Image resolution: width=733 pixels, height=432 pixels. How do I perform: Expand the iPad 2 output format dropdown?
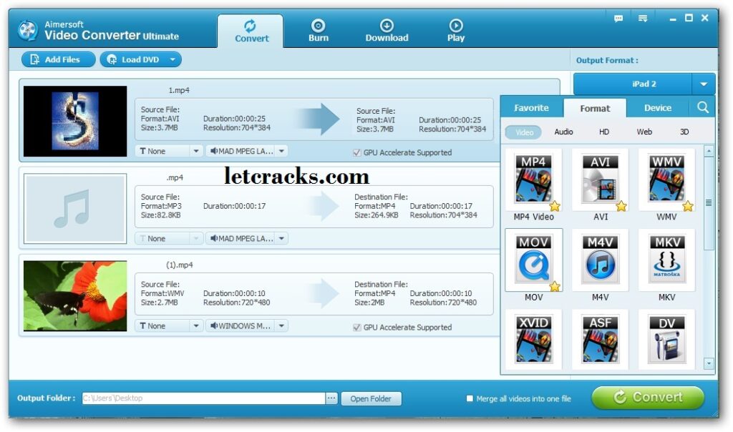pyautogui.click(x=703, y=84)
